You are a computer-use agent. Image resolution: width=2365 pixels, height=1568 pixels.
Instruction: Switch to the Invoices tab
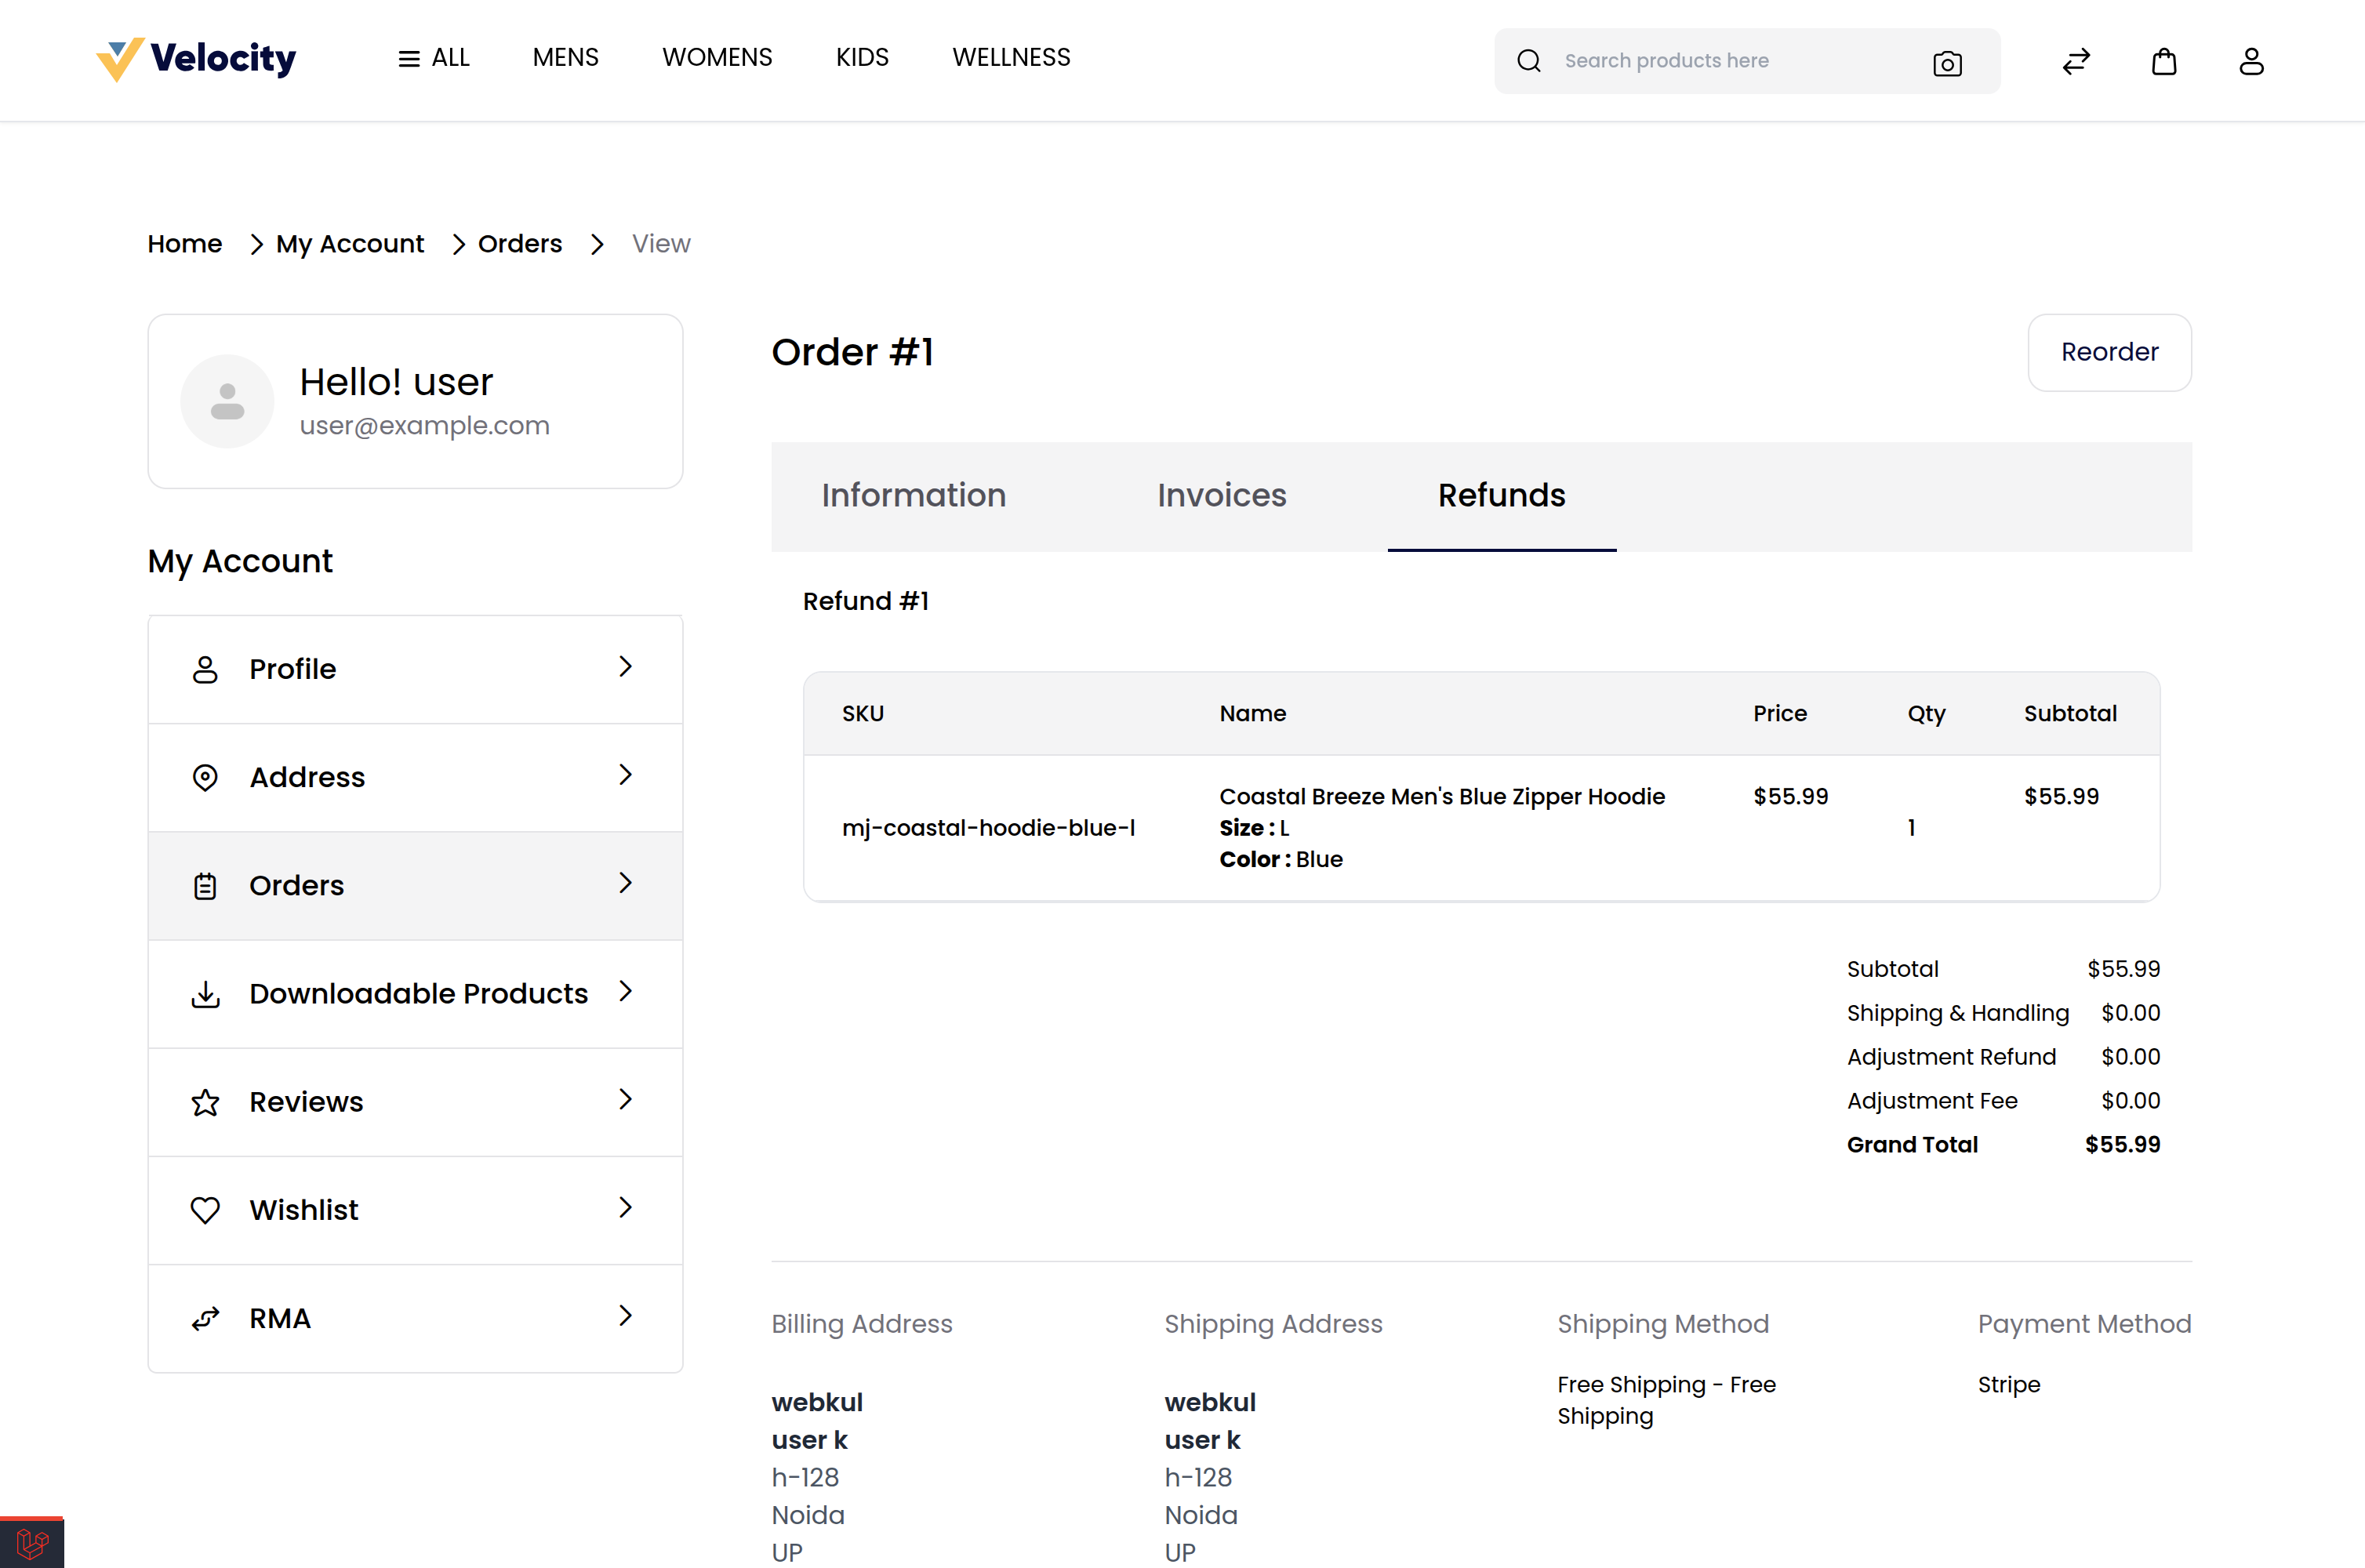point(1221,496)
